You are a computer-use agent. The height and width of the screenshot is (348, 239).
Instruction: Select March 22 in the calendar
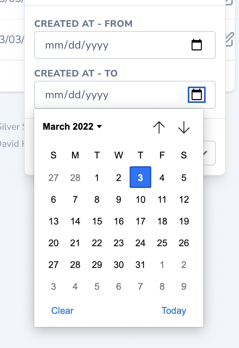click(97, 243)
